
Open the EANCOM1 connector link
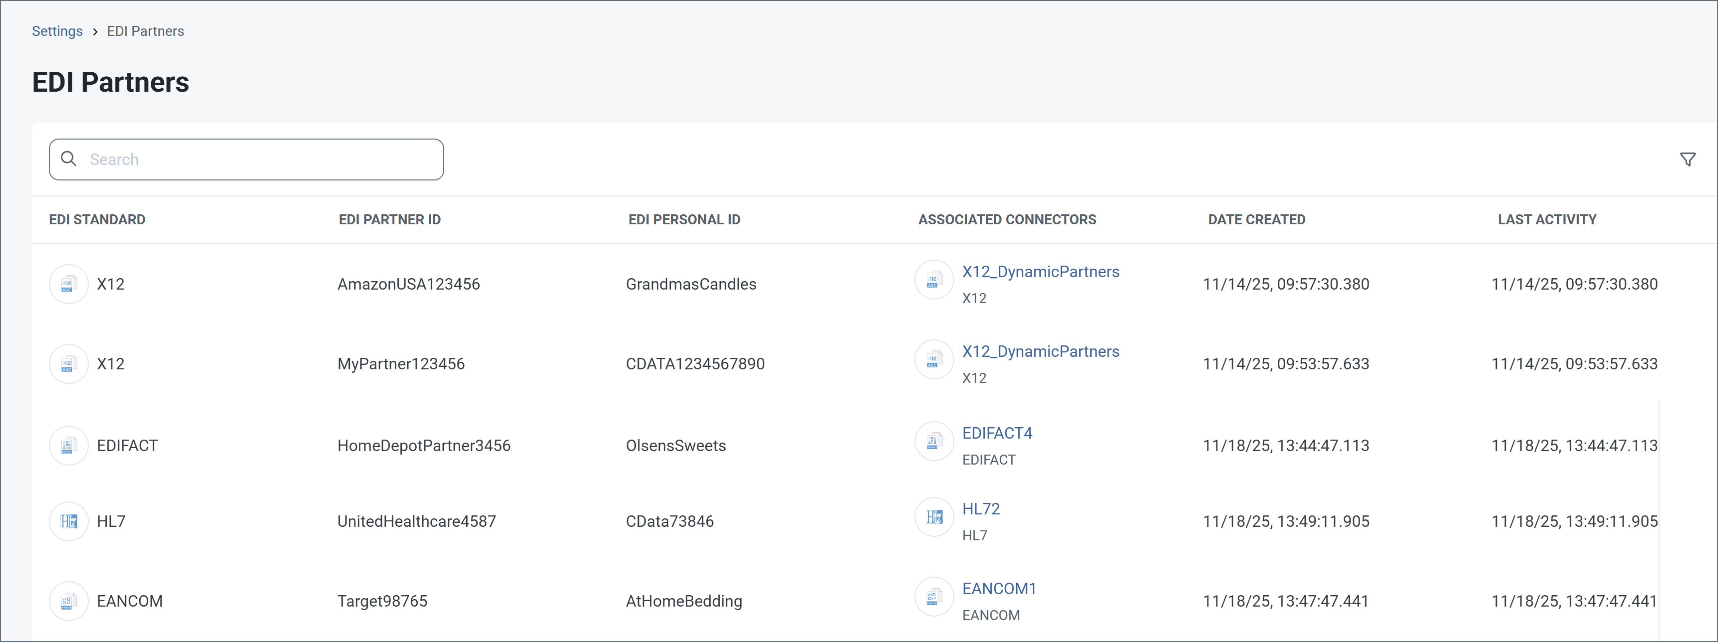click(998, 589)
